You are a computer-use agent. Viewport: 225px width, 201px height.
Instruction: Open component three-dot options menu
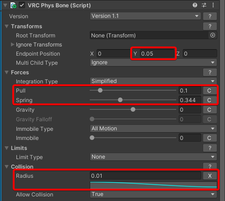click(213, 5)
